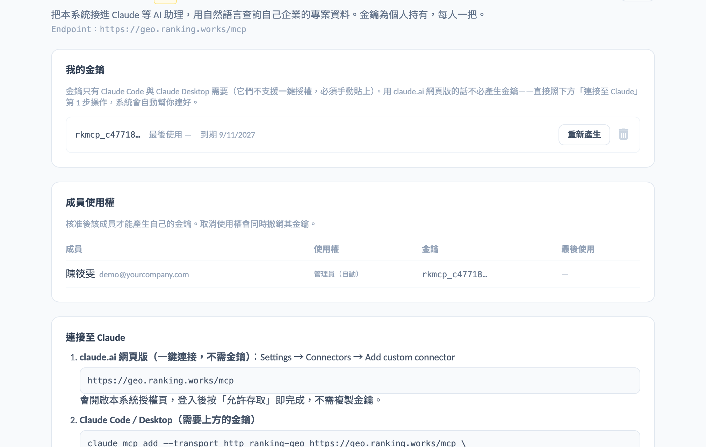Click the Endpoint URL text at top
This screenshot has height=447, width=706.
[173, 29]
